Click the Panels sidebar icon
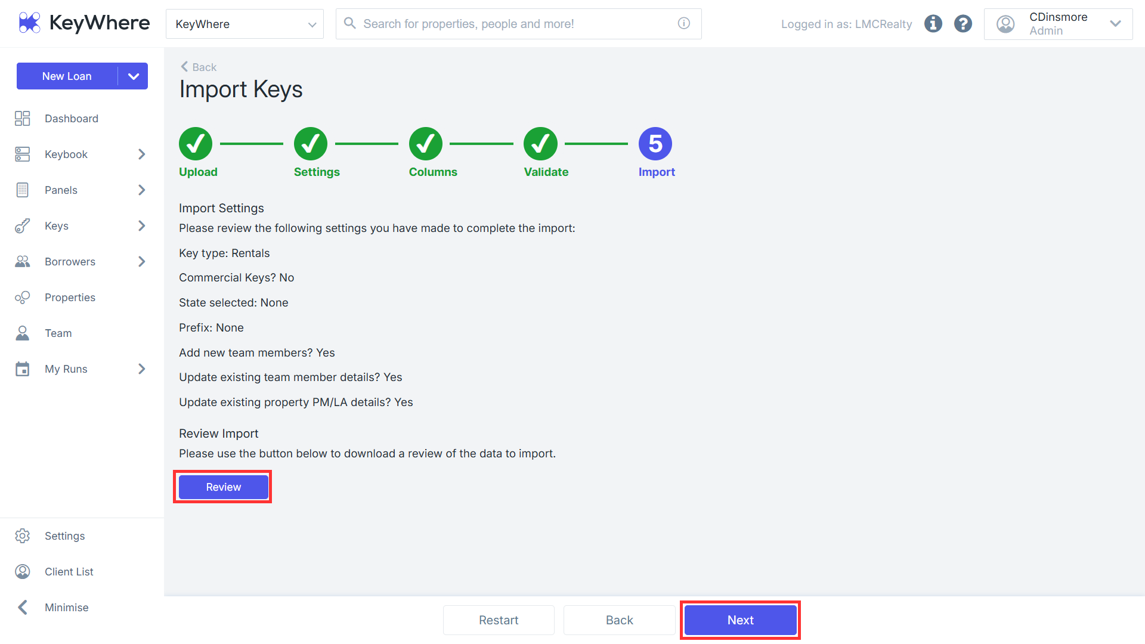Screen dimensions: 1145x644 22,190
